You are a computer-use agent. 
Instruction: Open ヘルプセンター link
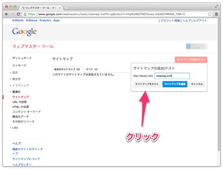[22, 164]
